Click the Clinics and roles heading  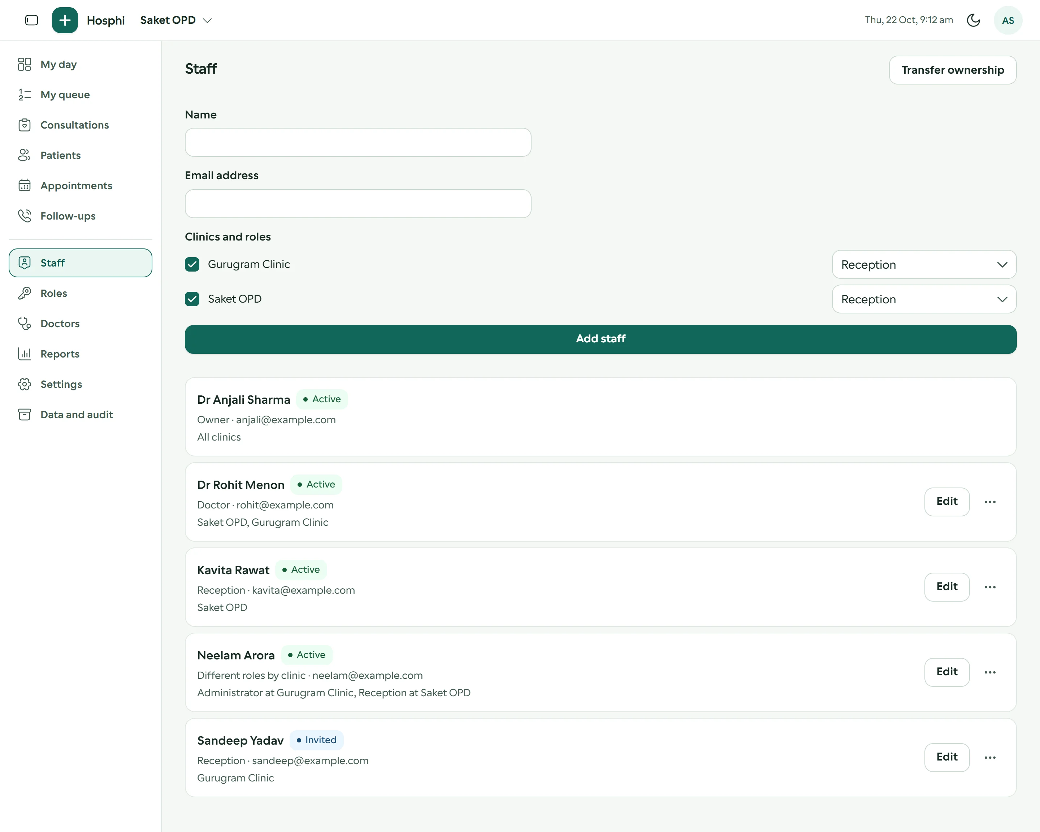228,237
